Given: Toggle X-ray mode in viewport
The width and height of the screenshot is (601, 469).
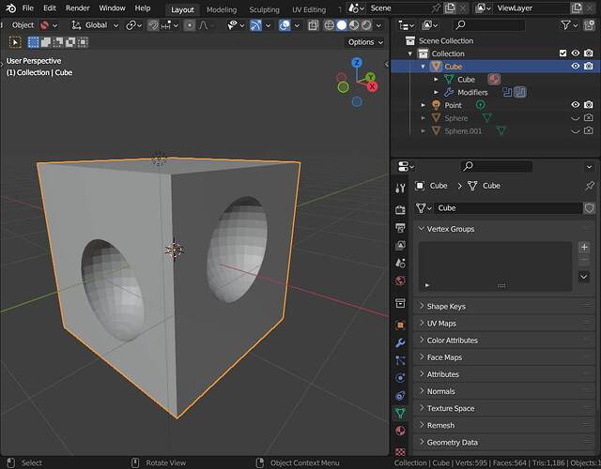Looking at the screenshot, I should (313, 25).
